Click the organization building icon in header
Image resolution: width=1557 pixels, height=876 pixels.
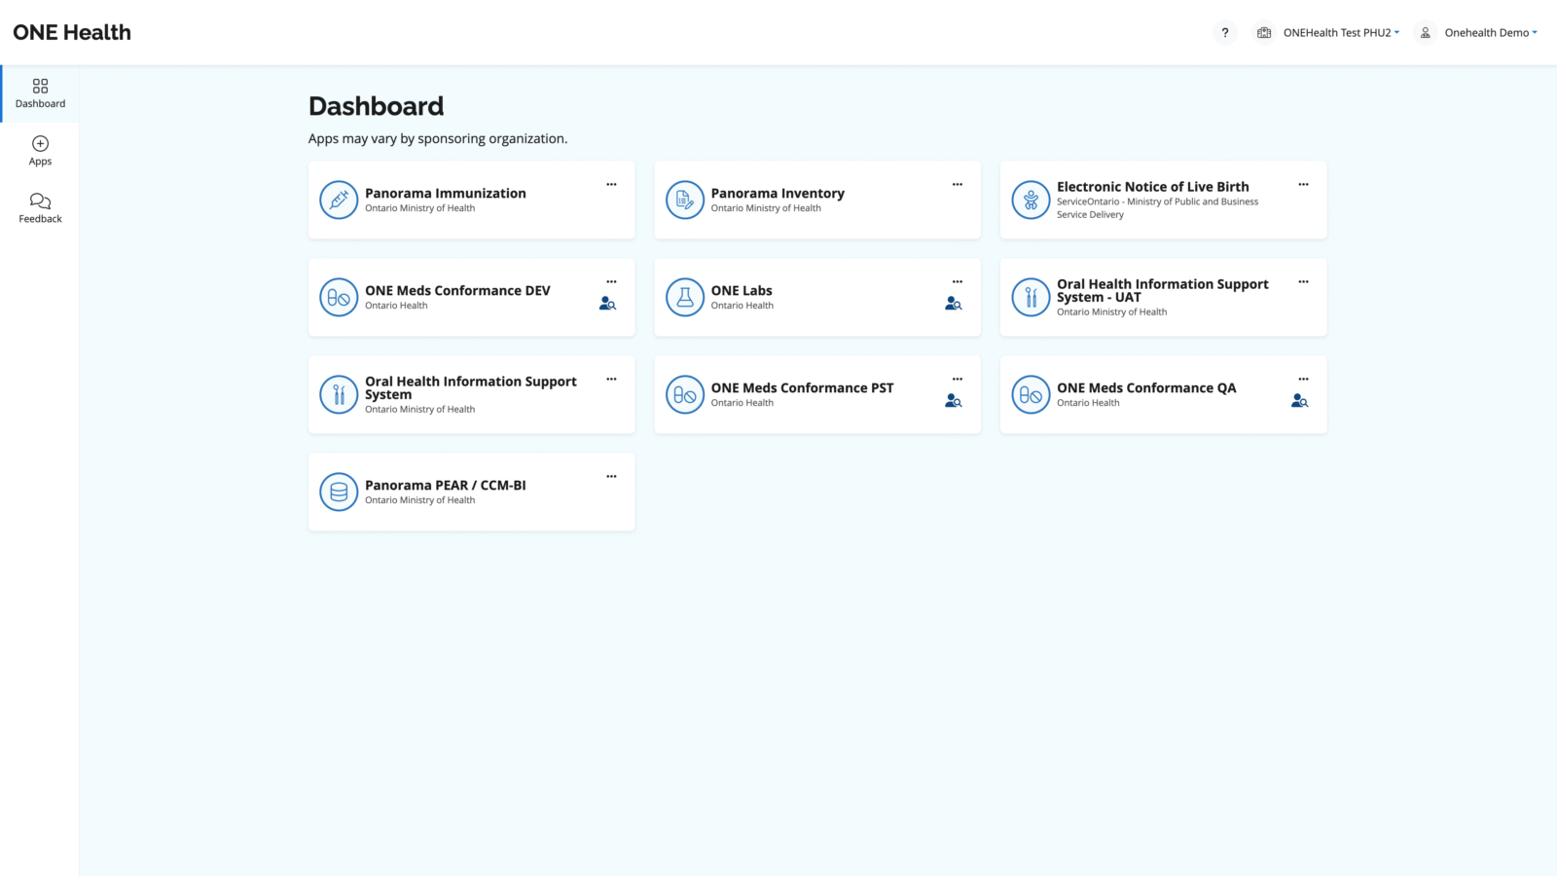pyautogui.click(x=1264, y=33)
